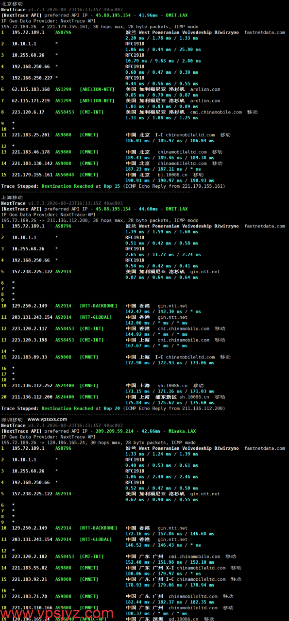Select hop IP 223.120.6.17
The width and height of the screenshot is (289, 621).
28,112
